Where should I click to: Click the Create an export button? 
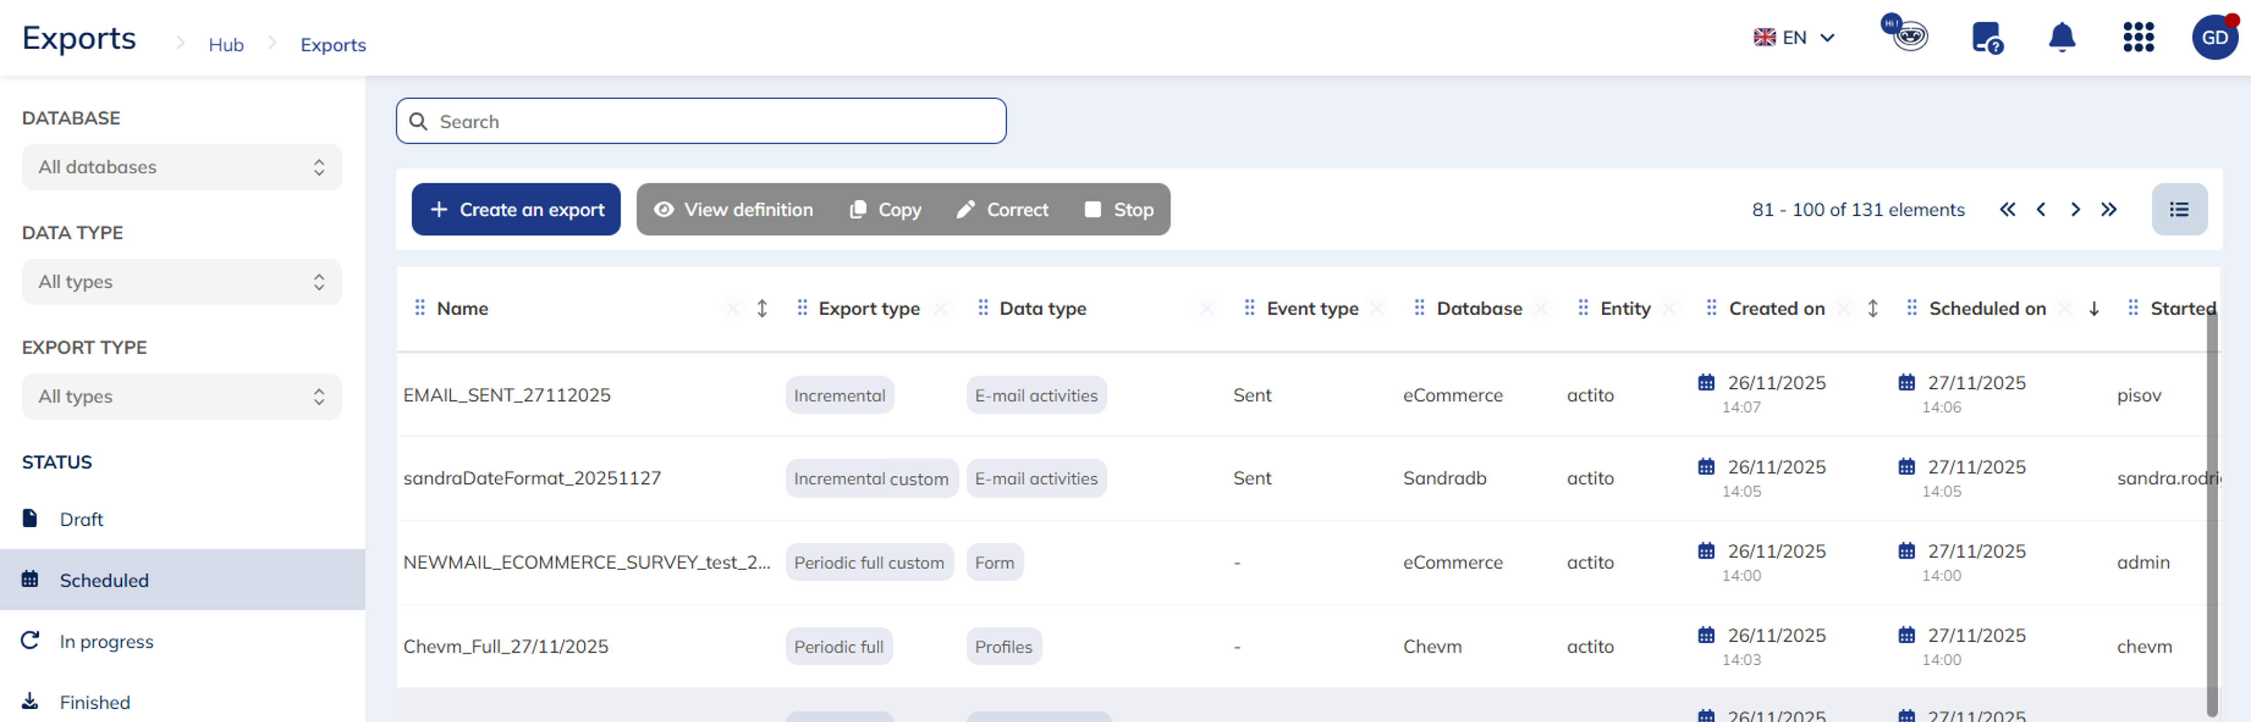(516, 209)
